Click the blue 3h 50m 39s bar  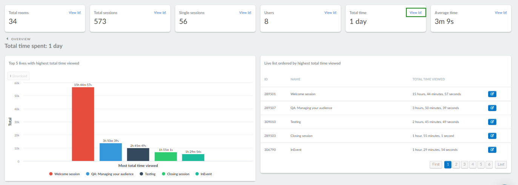[111, 152]
